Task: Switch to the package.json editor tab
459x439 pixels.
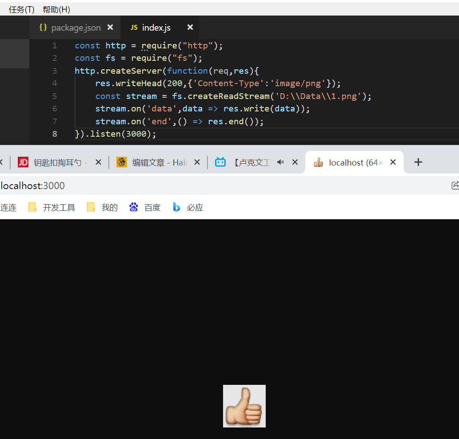Action: coord(76,28)
